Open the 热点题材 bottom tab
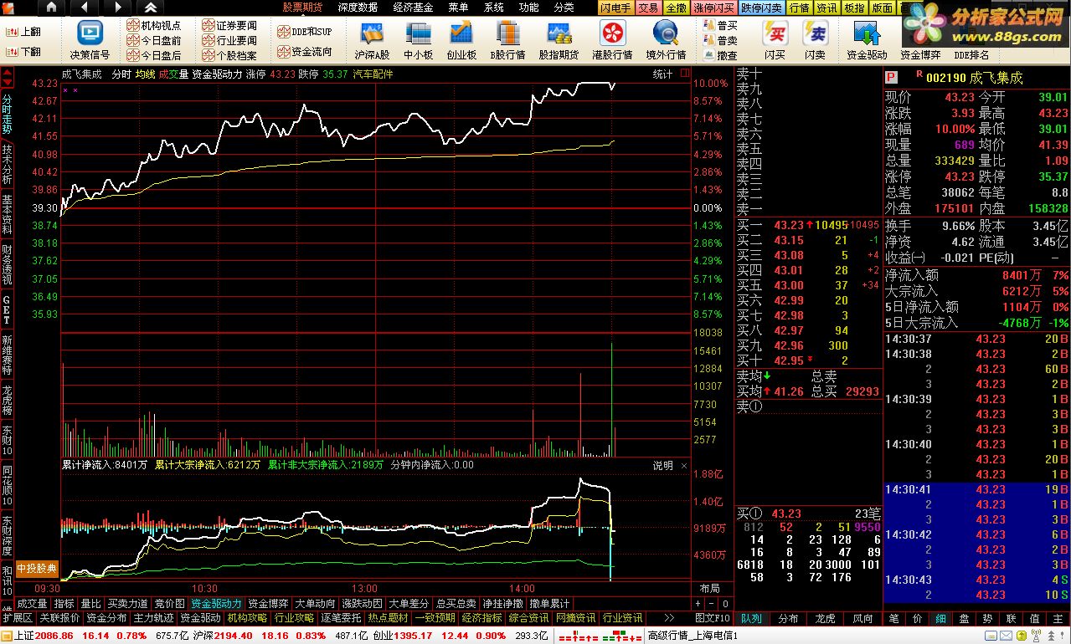This screenshot has width=1071, height=644. point(388,618)
